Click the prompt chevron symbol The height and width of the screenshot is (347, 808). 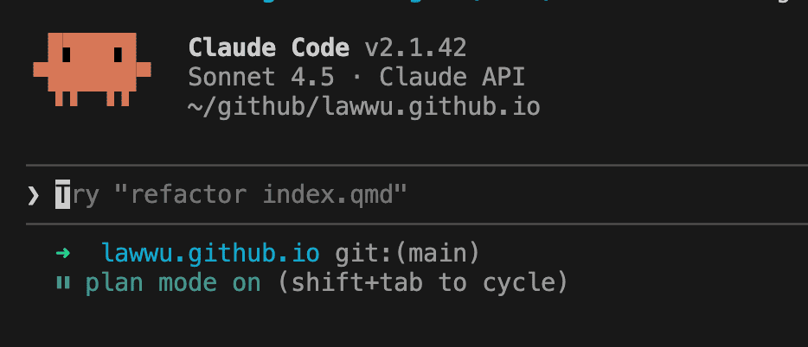pos(34,195)
